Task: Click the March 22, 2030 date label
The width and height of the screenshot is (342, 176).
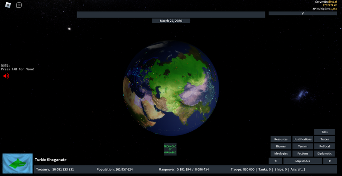Action: click(171, 21)
